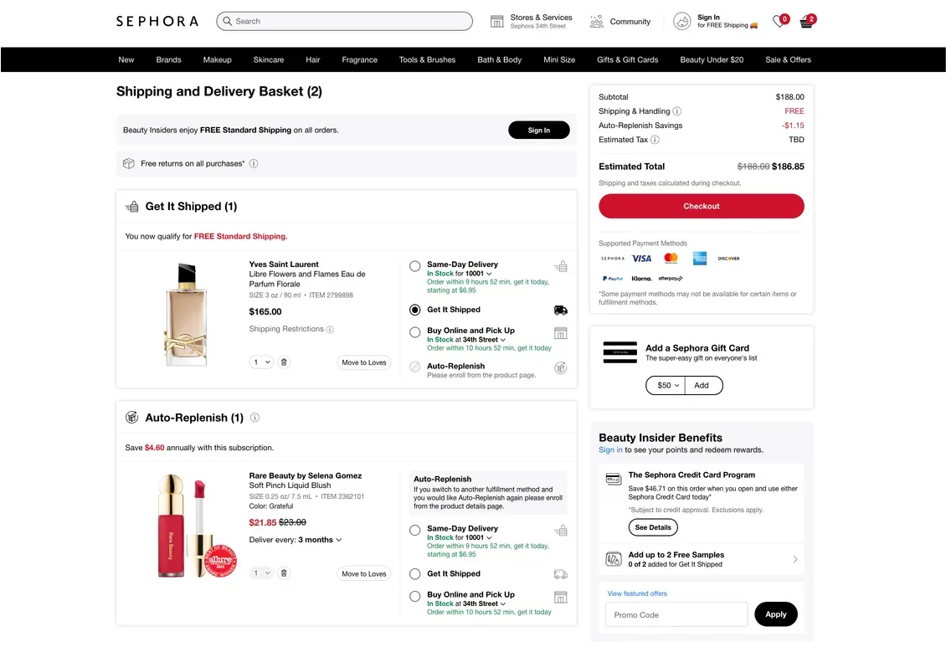The image size is (946, 647).
Task: Focus the Promo Code input field
Action: pos(676,614)
